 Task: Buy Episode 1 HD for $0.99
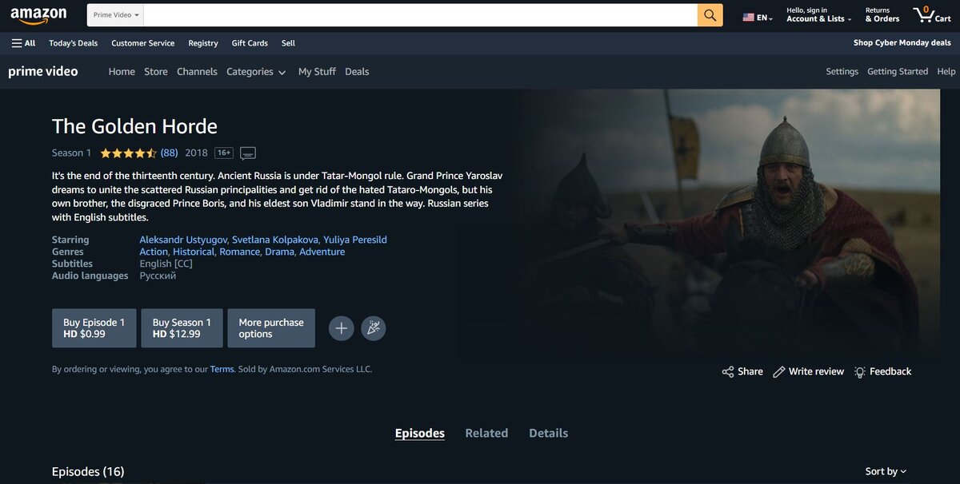coord(94,328)
